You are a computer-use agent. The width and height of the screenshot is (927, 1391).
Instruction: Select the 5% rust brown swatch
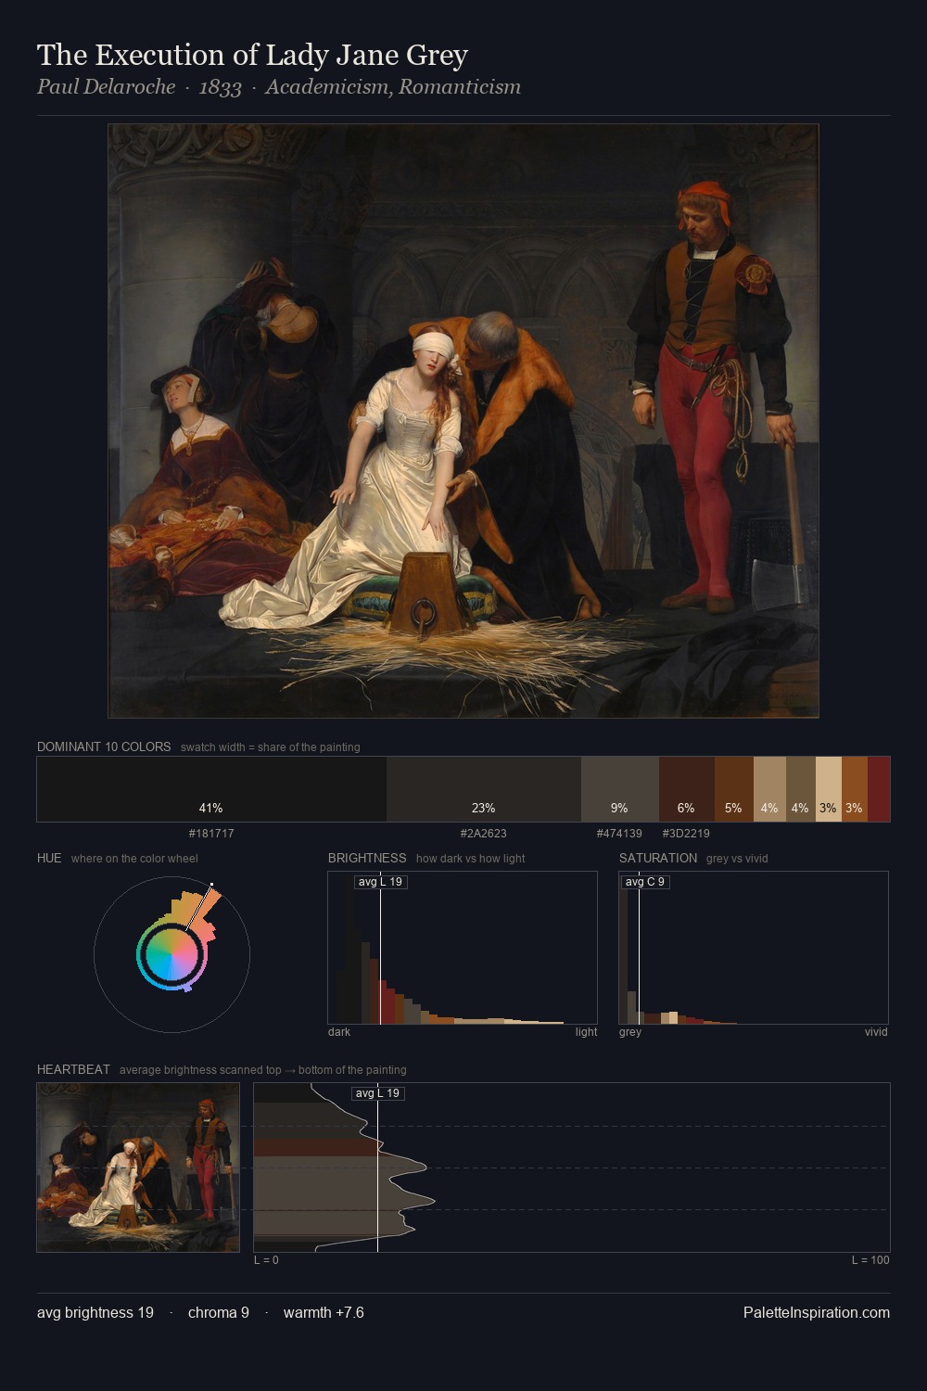734,789
